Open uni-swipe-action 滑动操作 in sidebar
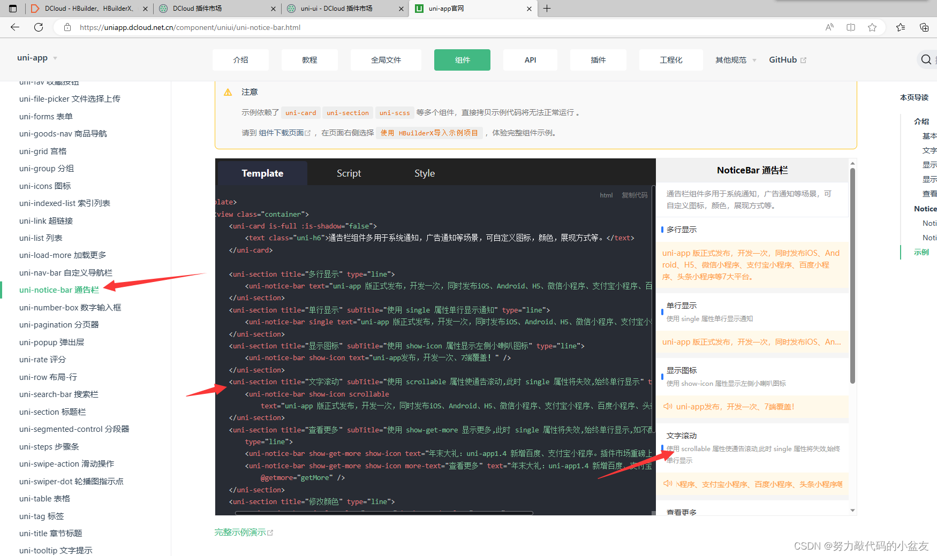This screenshot has height=556, width=937. (x=67, y=464)
